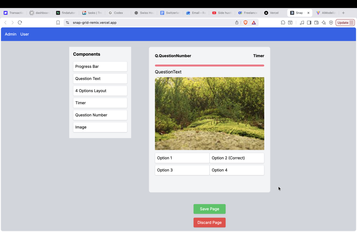The width and height of the screenshot is (357, 232).
Task: Open the User navigation link
Action: click(25, 34)
